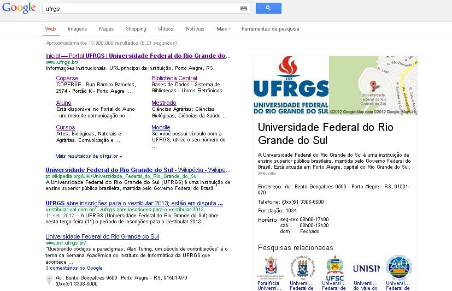Click the pt.wikipedia.org green URL
Image resolution: width=452 pixels, height=291 pixels.
[122, 176]
